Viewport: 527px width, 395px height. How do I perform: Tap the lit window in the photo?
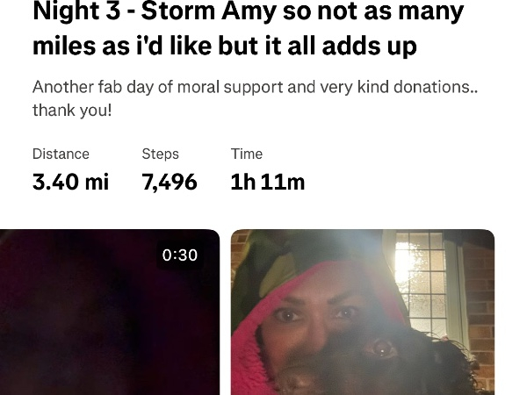click(420, 282)
